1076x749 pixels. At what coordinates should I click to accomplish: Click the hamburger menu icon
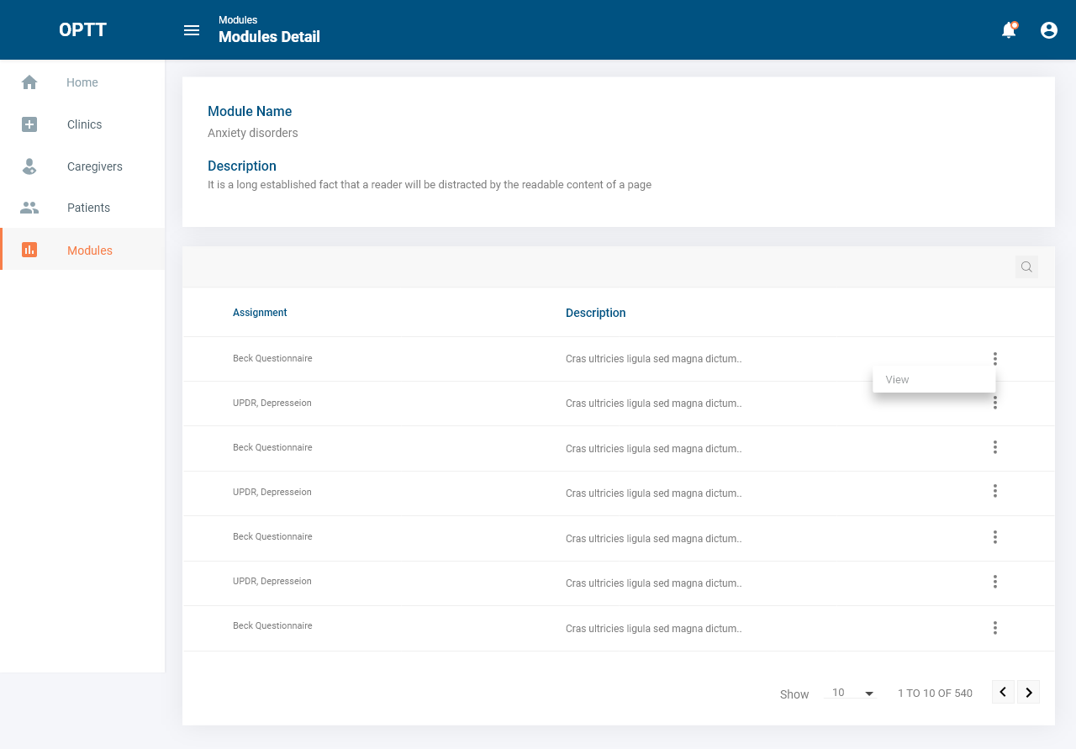pos(192,30)
